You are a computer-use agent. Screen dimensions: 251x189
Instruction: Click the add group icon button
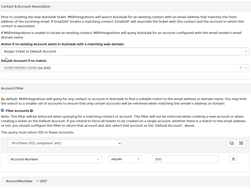pos(241,143)
